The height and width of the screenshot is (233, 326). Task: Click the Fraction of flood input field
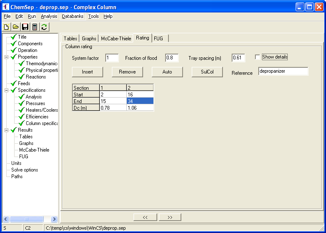172,58
